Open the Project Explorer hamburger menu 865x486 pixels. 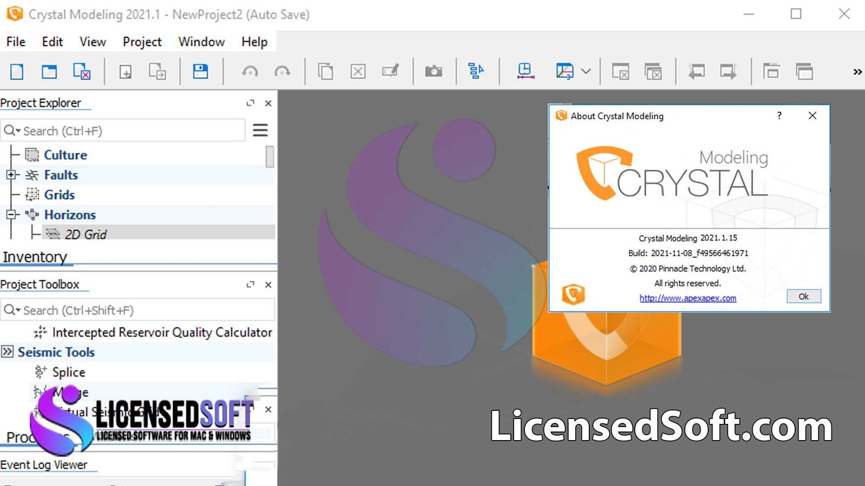(261, 130)
